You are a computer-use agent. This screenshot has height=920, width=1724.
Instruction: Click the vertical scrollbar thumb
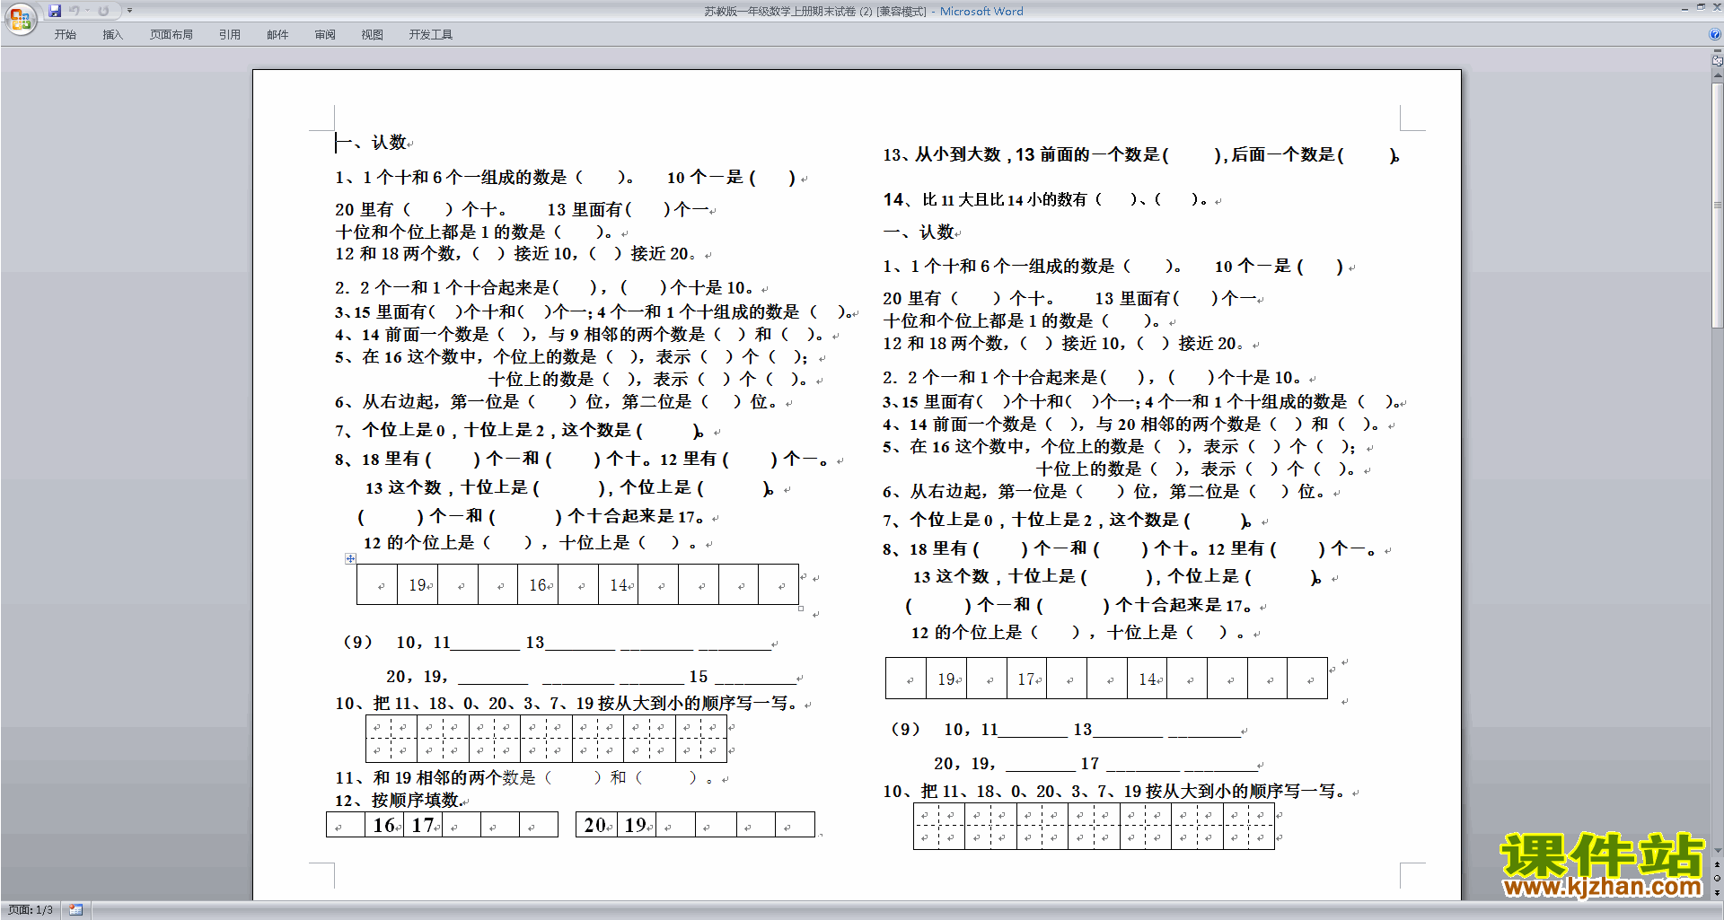coord(1717,205)
